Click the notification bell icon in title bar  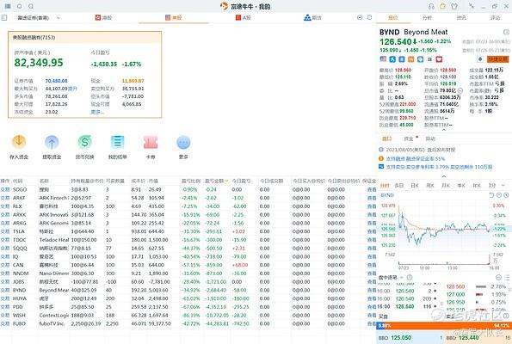(x=20, y=6)
